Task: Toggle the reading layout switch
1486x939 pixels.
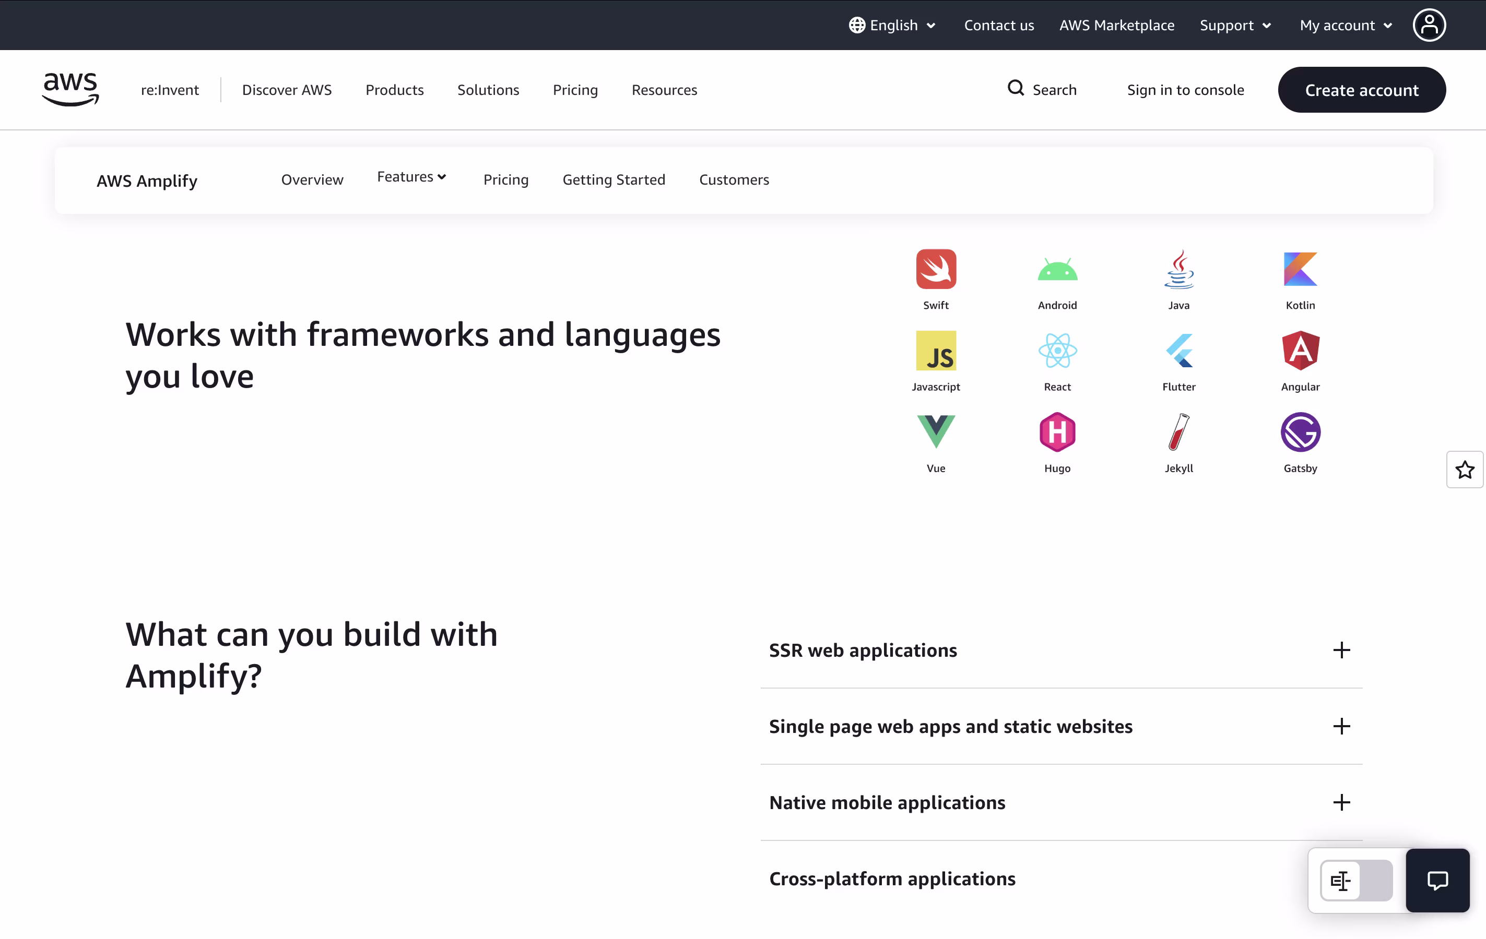Action: coord(1356,881)
